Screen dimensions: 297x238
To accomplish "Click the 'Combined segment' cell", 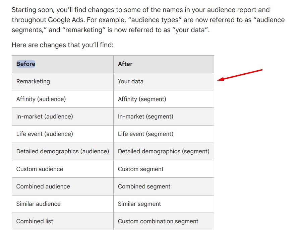I will [x=164, y=186].
